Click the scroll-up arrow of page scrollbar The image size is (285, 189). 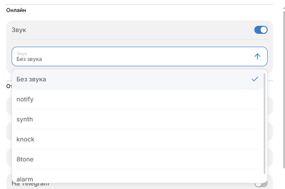(284, 8)
